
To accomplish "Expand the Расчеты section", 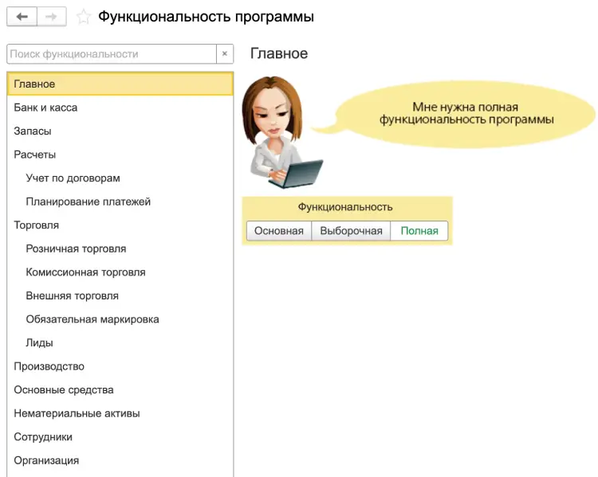I will point(35,154).
